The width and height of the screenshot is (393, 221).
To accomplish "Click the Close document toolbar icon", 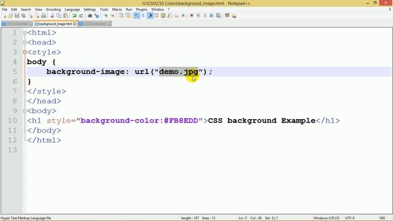I will point(31,16).
